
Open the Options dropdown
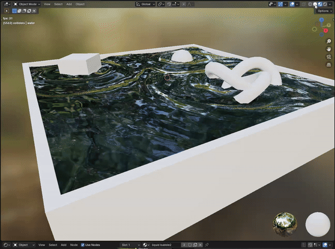[324, 11]
